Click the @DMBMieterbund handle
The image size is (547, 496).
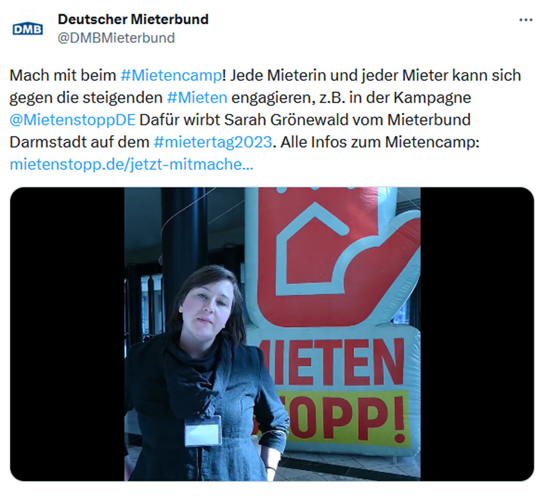pyautogui.click(x=116, y=38)
